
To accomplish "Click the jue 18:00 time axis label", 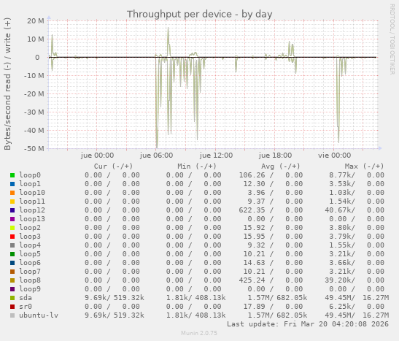I will 275,156.
